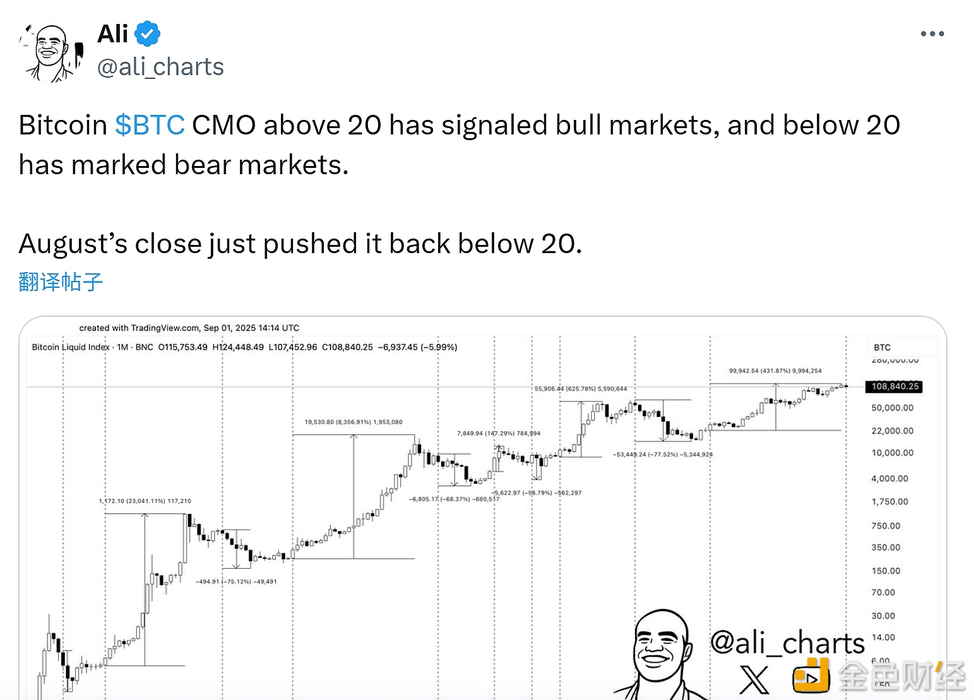Screen dimensions: 974x700
Task: Click the @ali_charts watermark text on chart
Action: [x=787, y=643]
